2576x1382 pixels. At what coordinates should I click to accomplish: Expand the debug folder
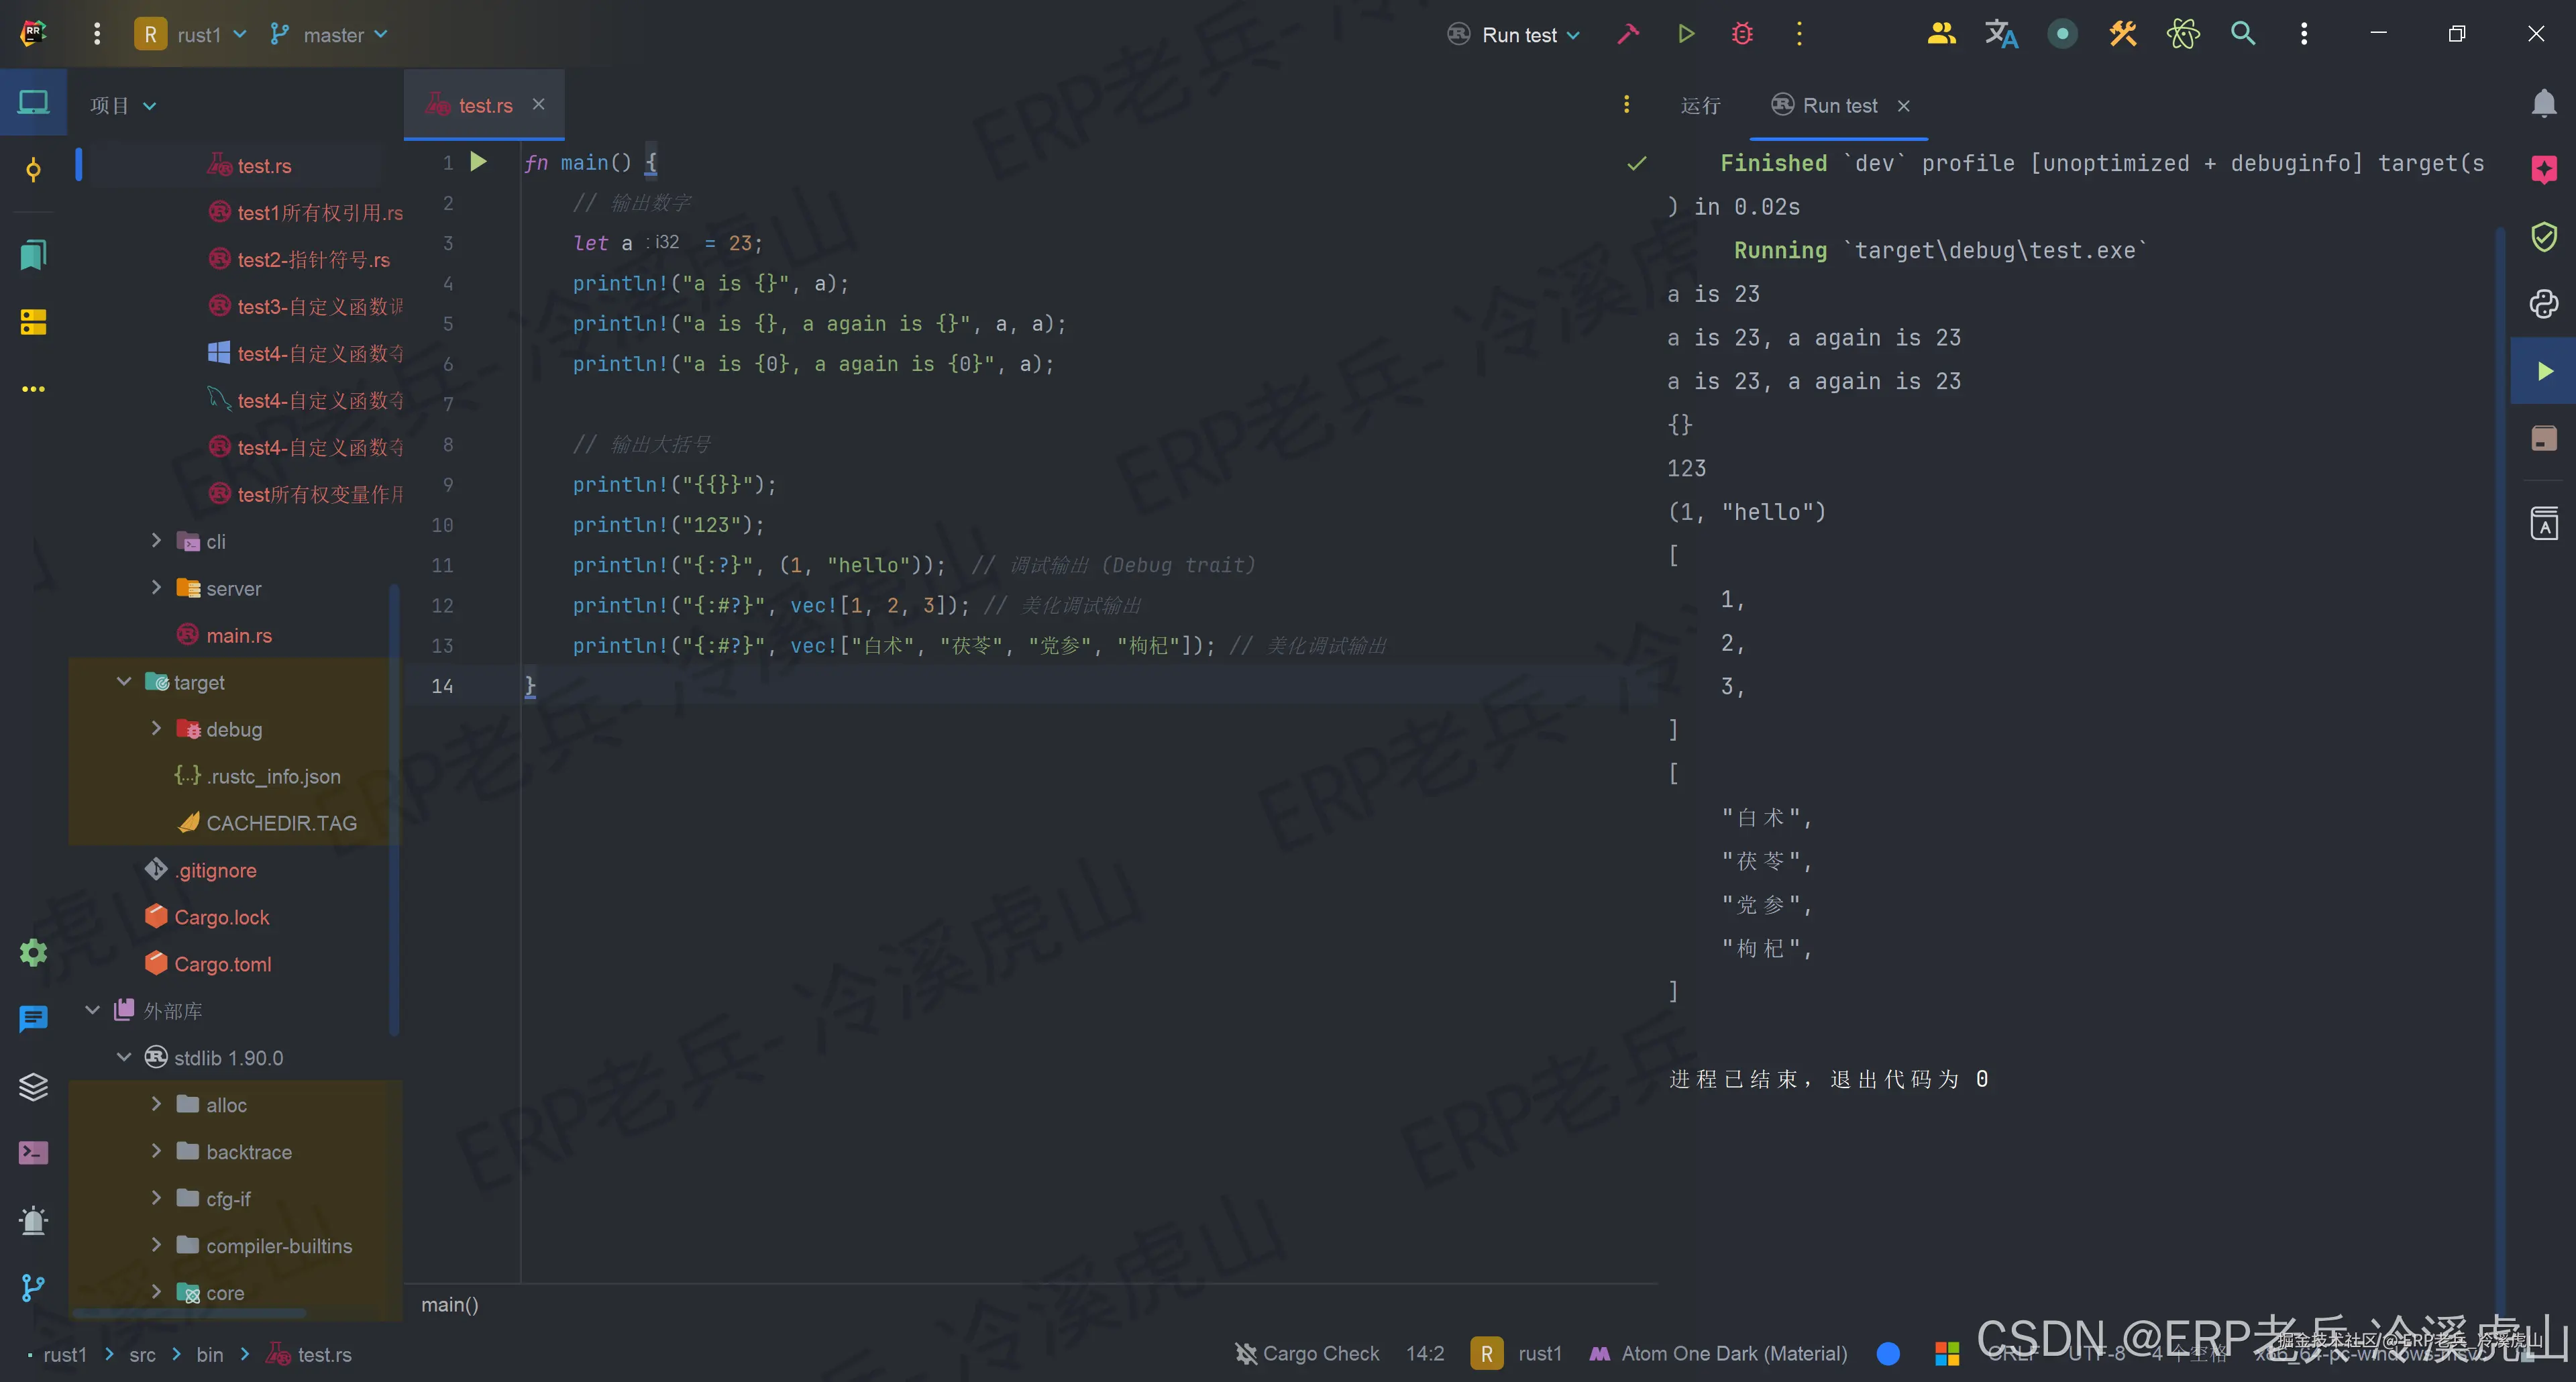156,729
